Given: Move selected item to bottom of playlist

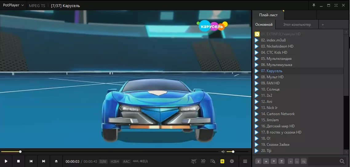Looking at the screenshot, I should pyautogui.click(x=282, y=161).
